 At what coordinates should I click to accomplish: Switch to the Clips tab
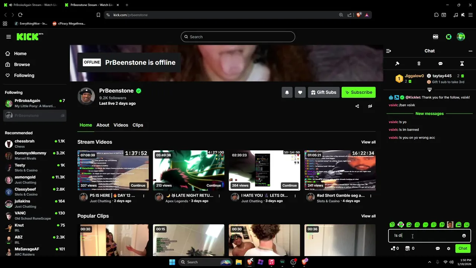coord(138,125)
